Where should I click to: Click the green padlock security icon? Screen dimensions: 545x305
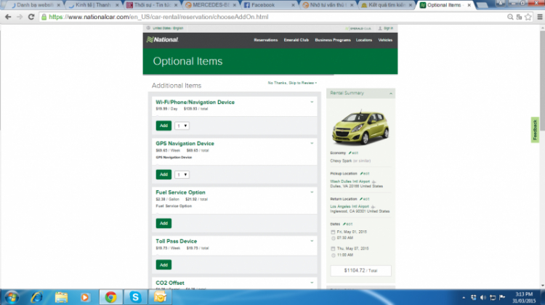click(44, 17)
